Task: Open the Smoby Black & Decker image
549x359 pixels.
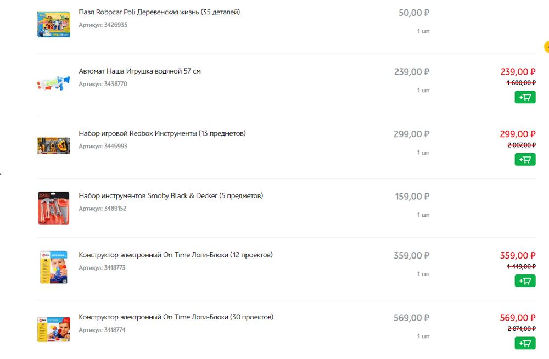Action: pos(53,207)
